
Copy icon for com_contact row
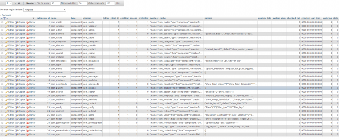(17, 50)
